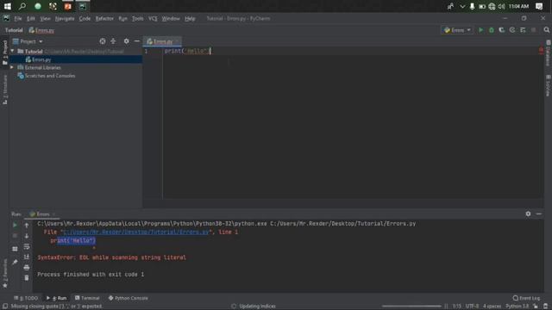Viewport: 552px width, 310px height.
Task: Toggle scroll to end in Run panel
Action: (x=27, y=257)
